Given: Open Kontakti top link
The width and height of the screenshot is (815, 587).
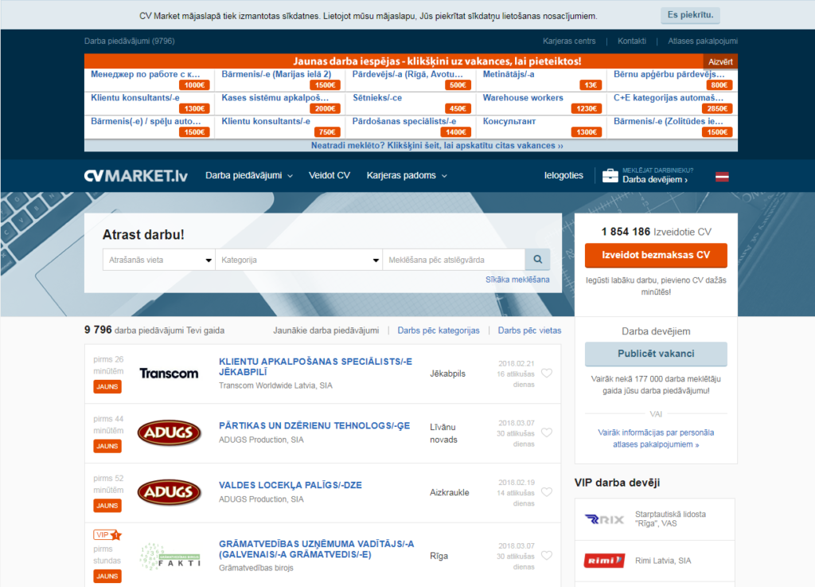Looking at the screenshot, I should pos(631,41).
